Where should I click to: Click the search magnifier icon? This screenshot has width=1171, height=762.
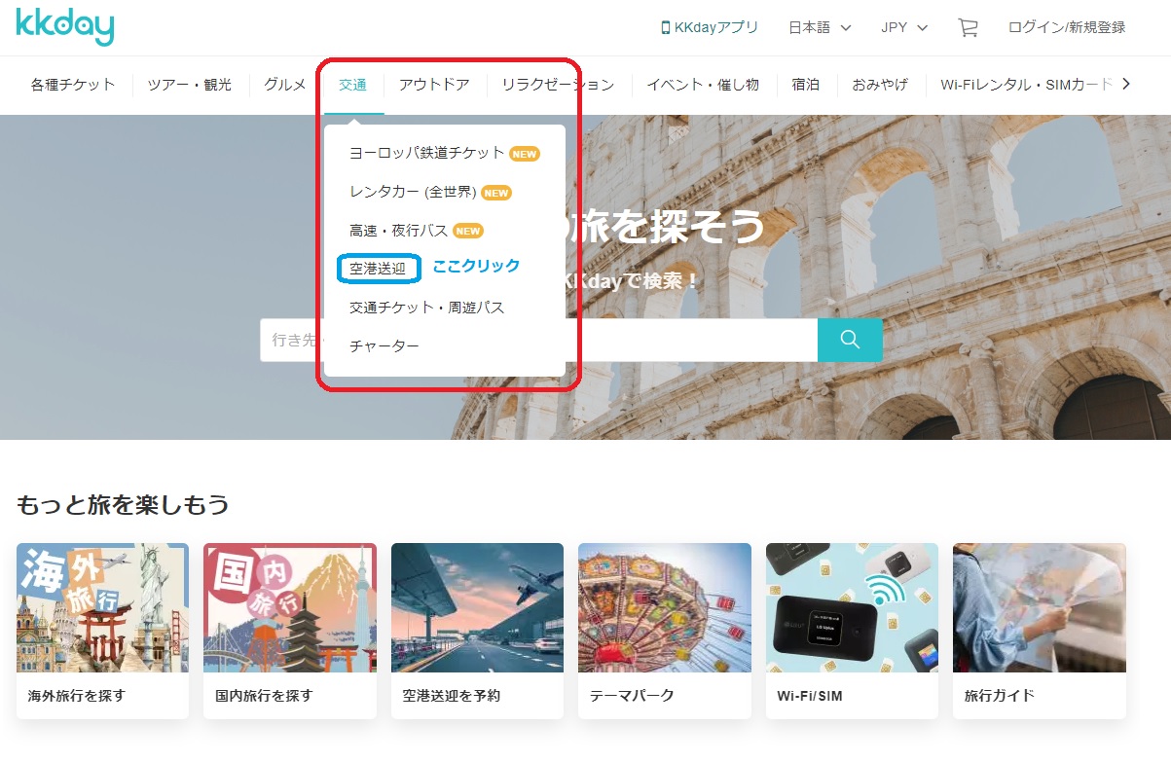tap(849, 340)
